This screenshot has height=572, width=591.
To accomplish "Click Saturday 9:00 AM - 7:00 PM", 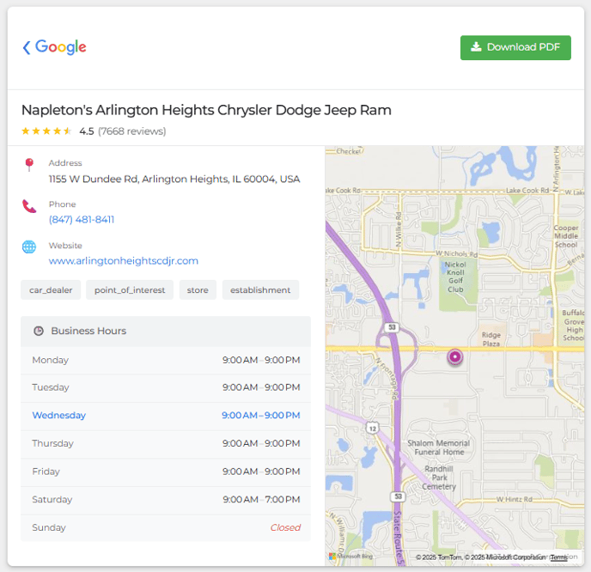I will click(261, 500).
